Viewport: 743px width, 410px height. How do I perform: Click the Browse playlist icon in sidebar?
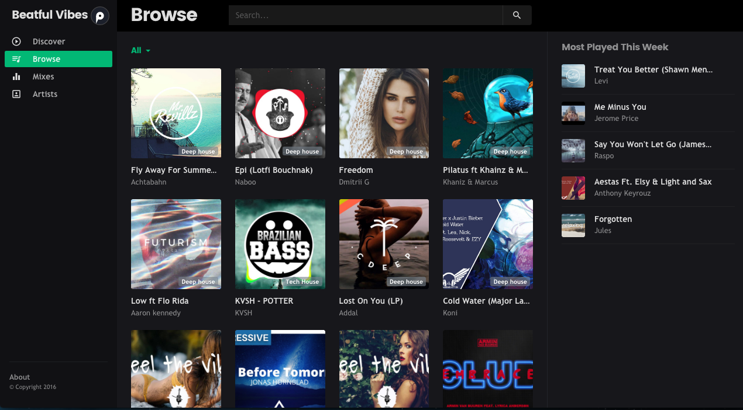point(16,59)
